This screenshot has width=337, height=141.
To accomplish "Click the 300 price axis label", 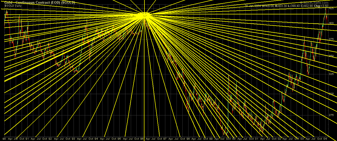I will coord(331,94).
